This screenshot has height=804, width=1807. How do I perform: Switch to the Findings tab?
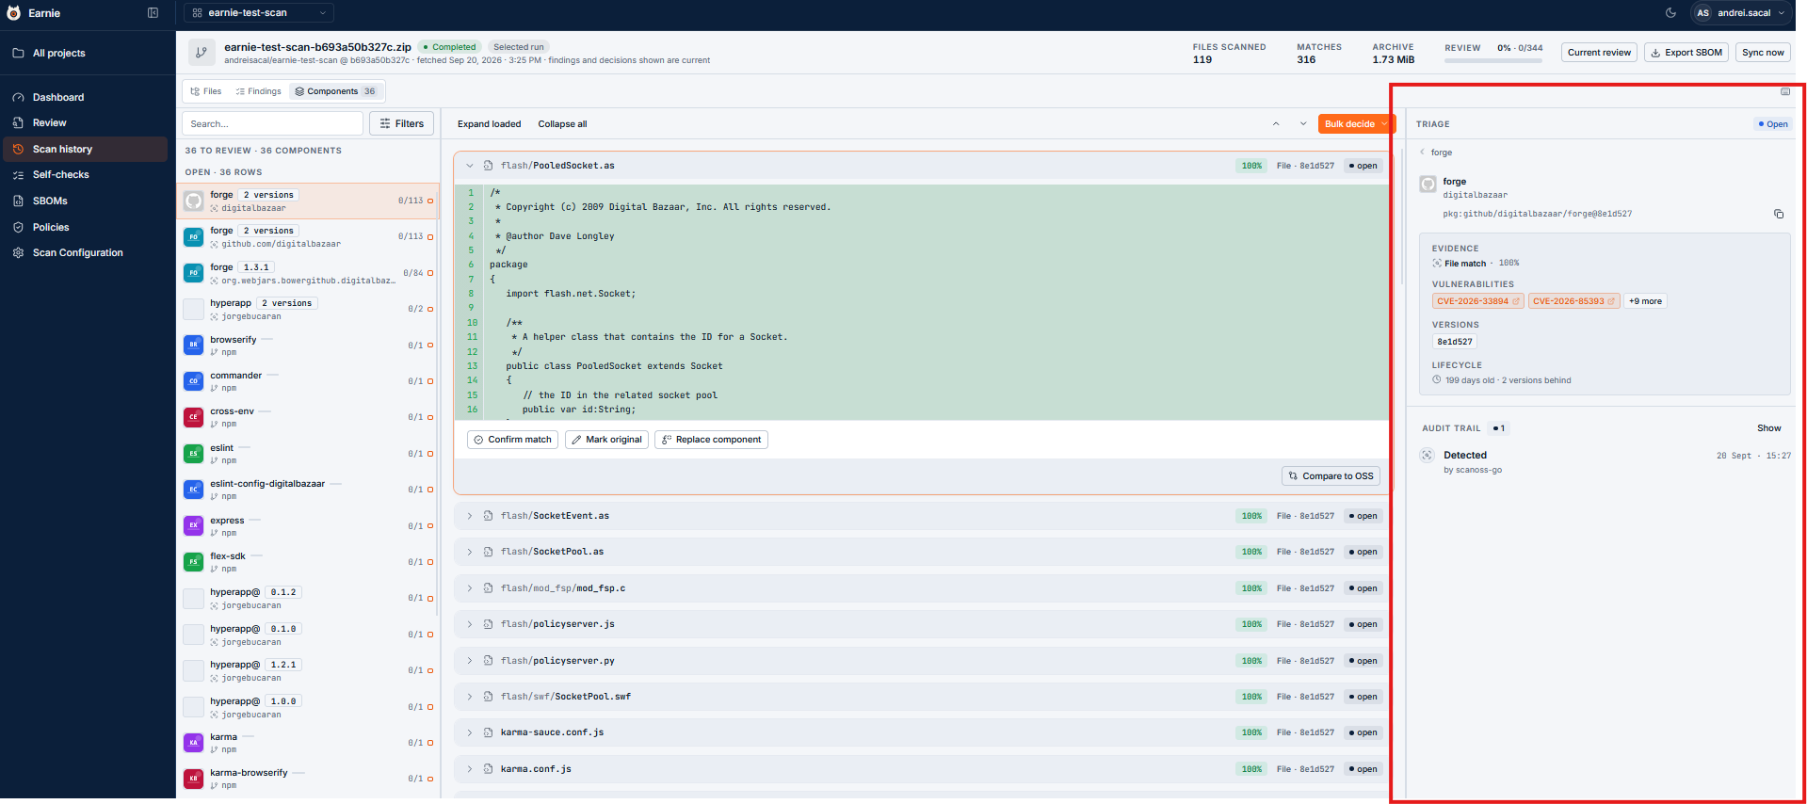(x=259, y=91)
